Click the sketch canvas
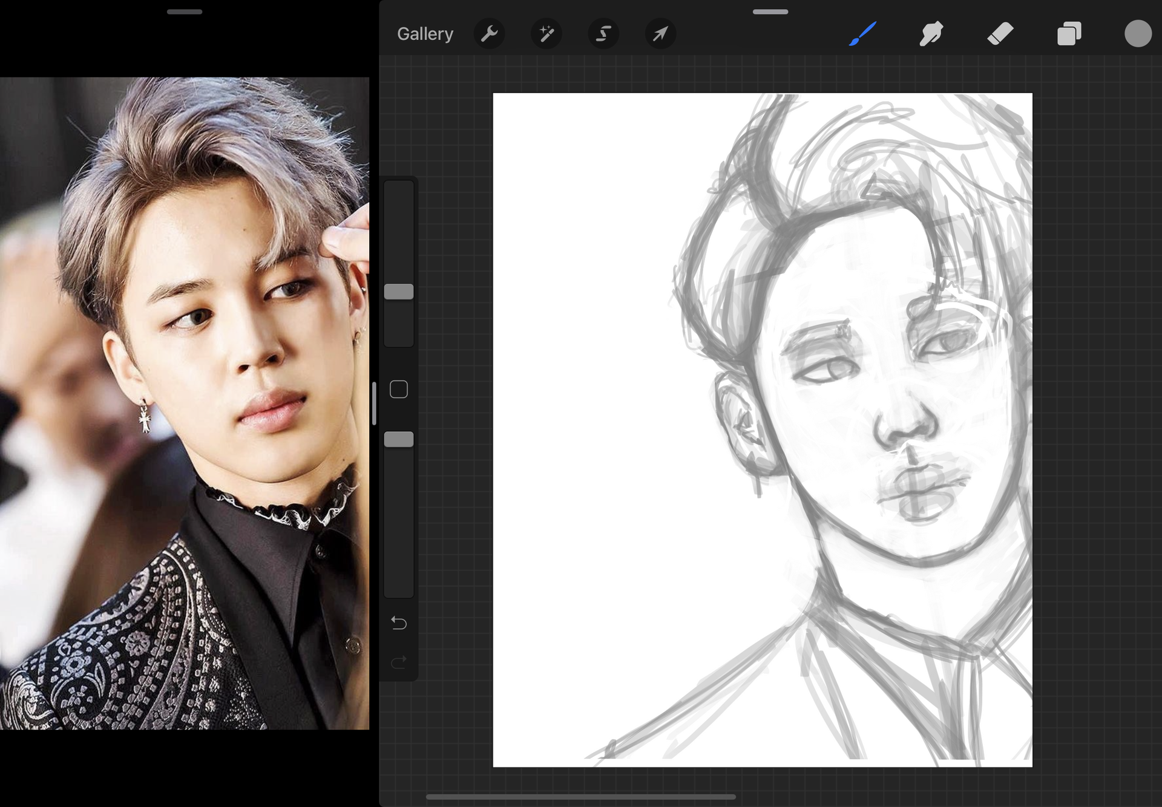This screenshot has width=1162, height=807. 763,430
